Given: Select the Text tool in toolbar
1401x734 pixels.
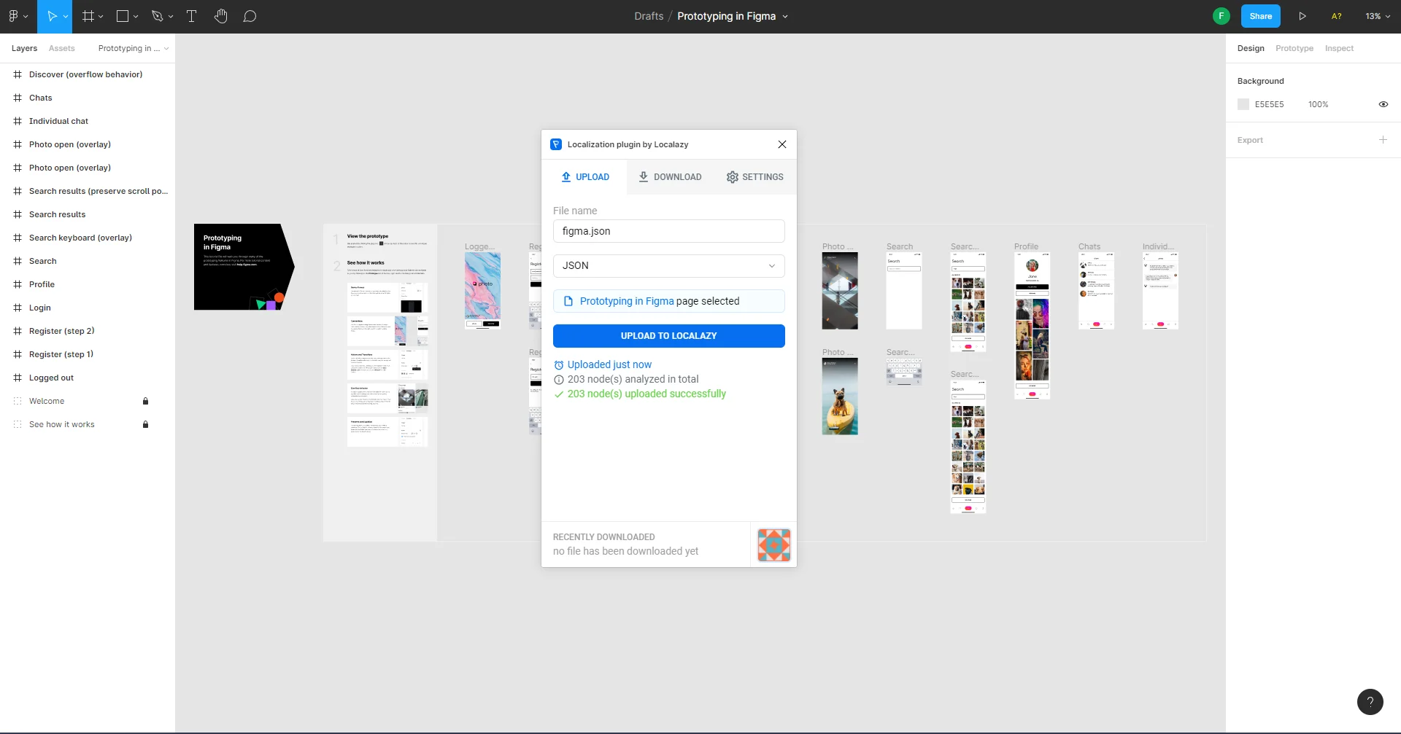Looking at the screenshot, I should (x=192, y=16).
